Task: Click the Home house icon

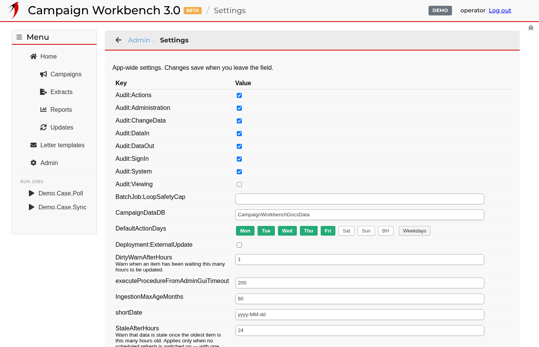Action: point(33,56)
